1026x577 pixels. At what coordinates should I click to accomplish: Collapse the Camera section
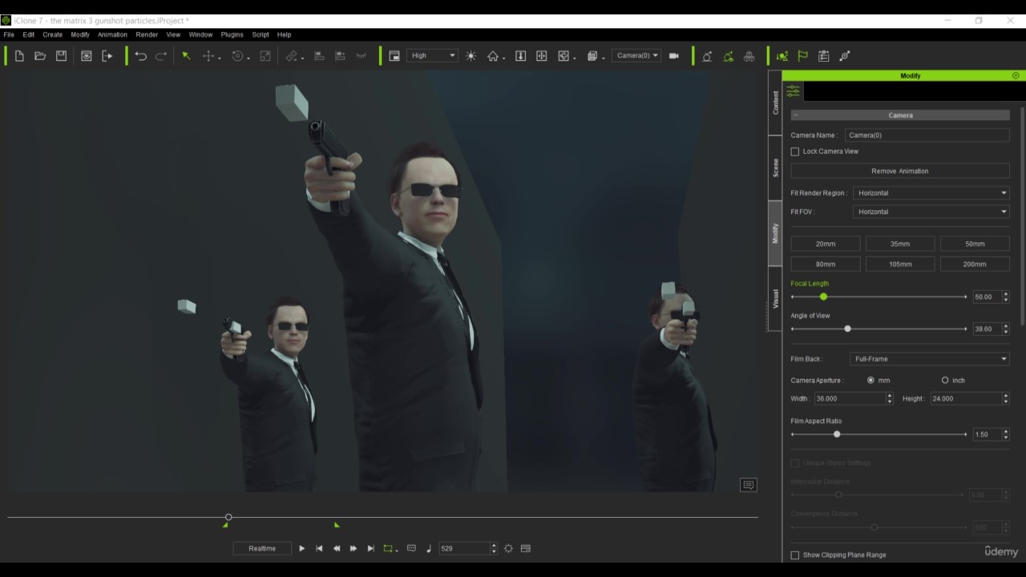(x=795, y=115)
